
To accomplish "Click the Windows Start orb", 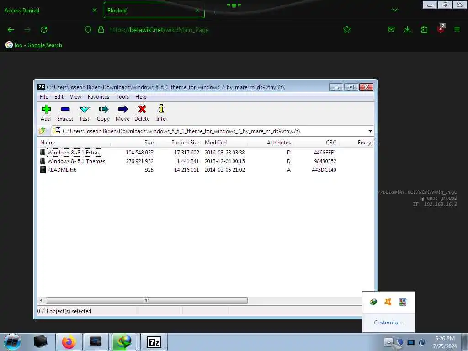I will [12, 342].
